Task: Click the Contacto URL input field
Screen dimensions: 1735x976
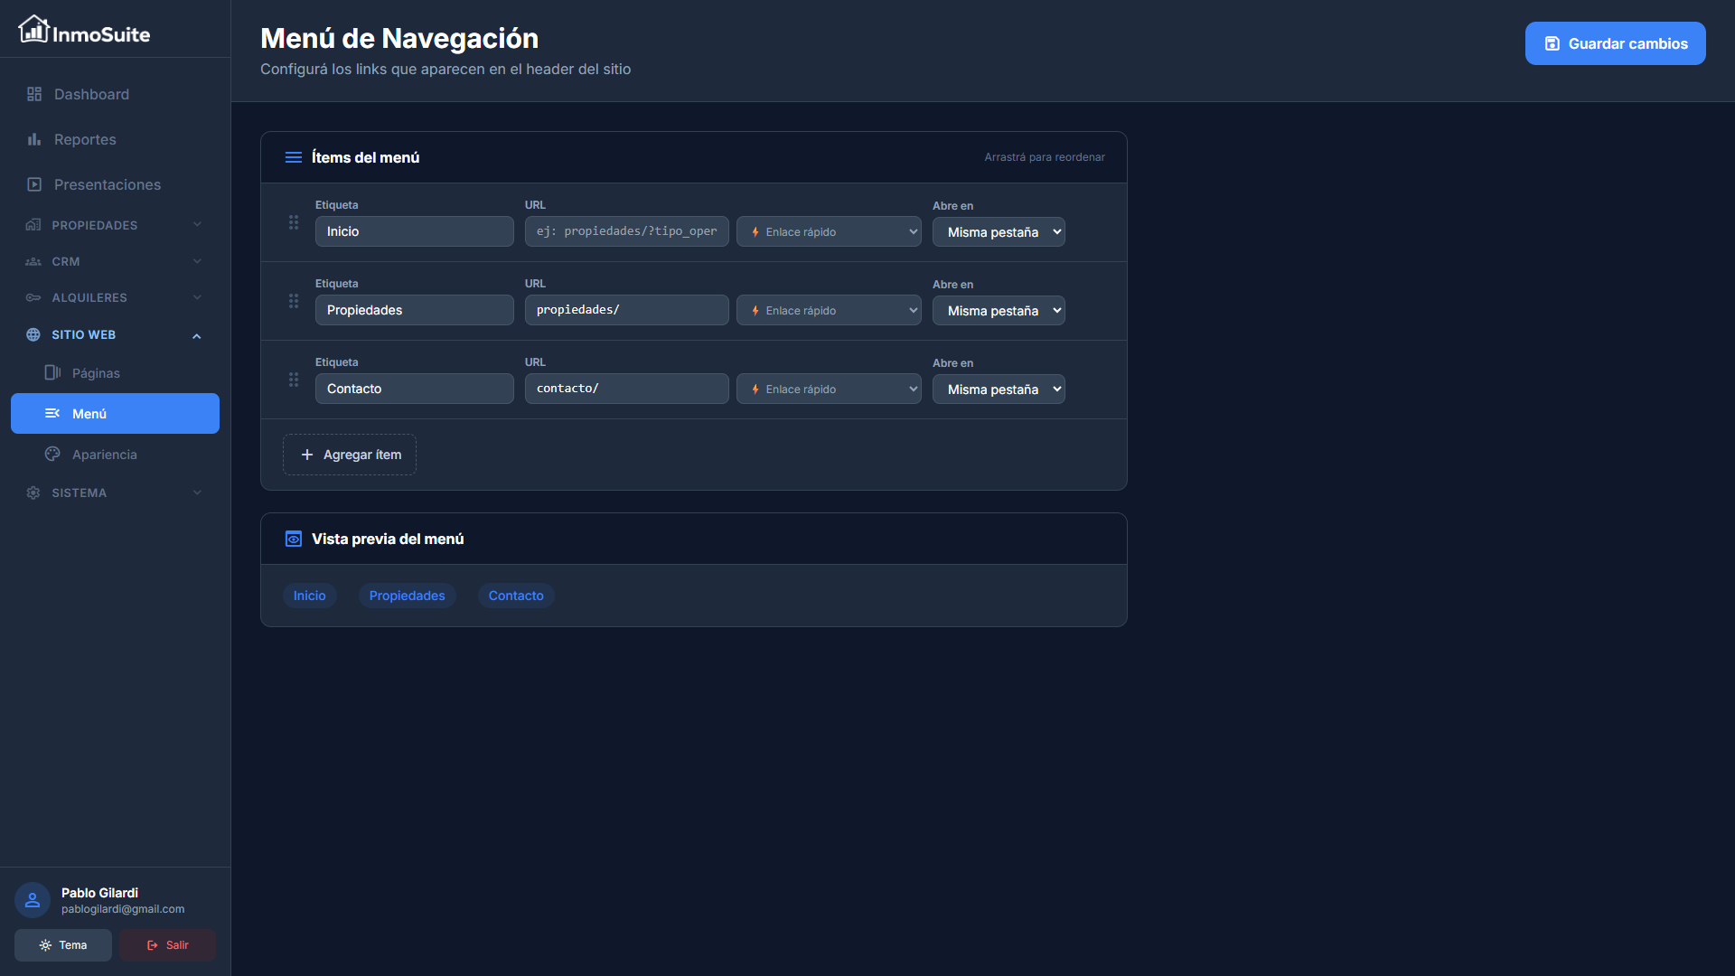Action: pos(626,389)
